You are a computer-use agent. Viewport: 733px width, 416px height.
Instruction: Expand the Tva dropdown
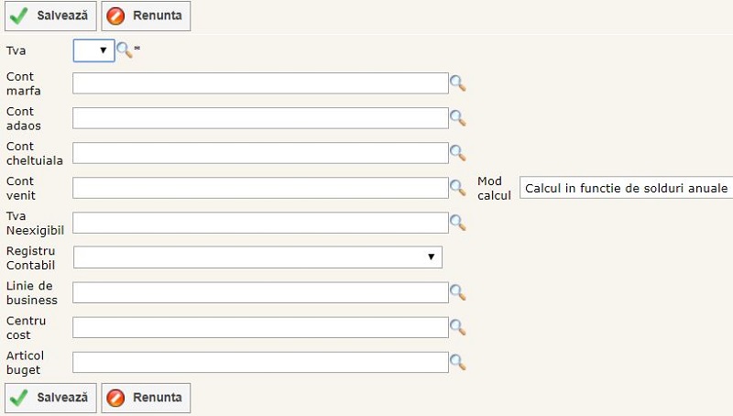pos(93,50)
